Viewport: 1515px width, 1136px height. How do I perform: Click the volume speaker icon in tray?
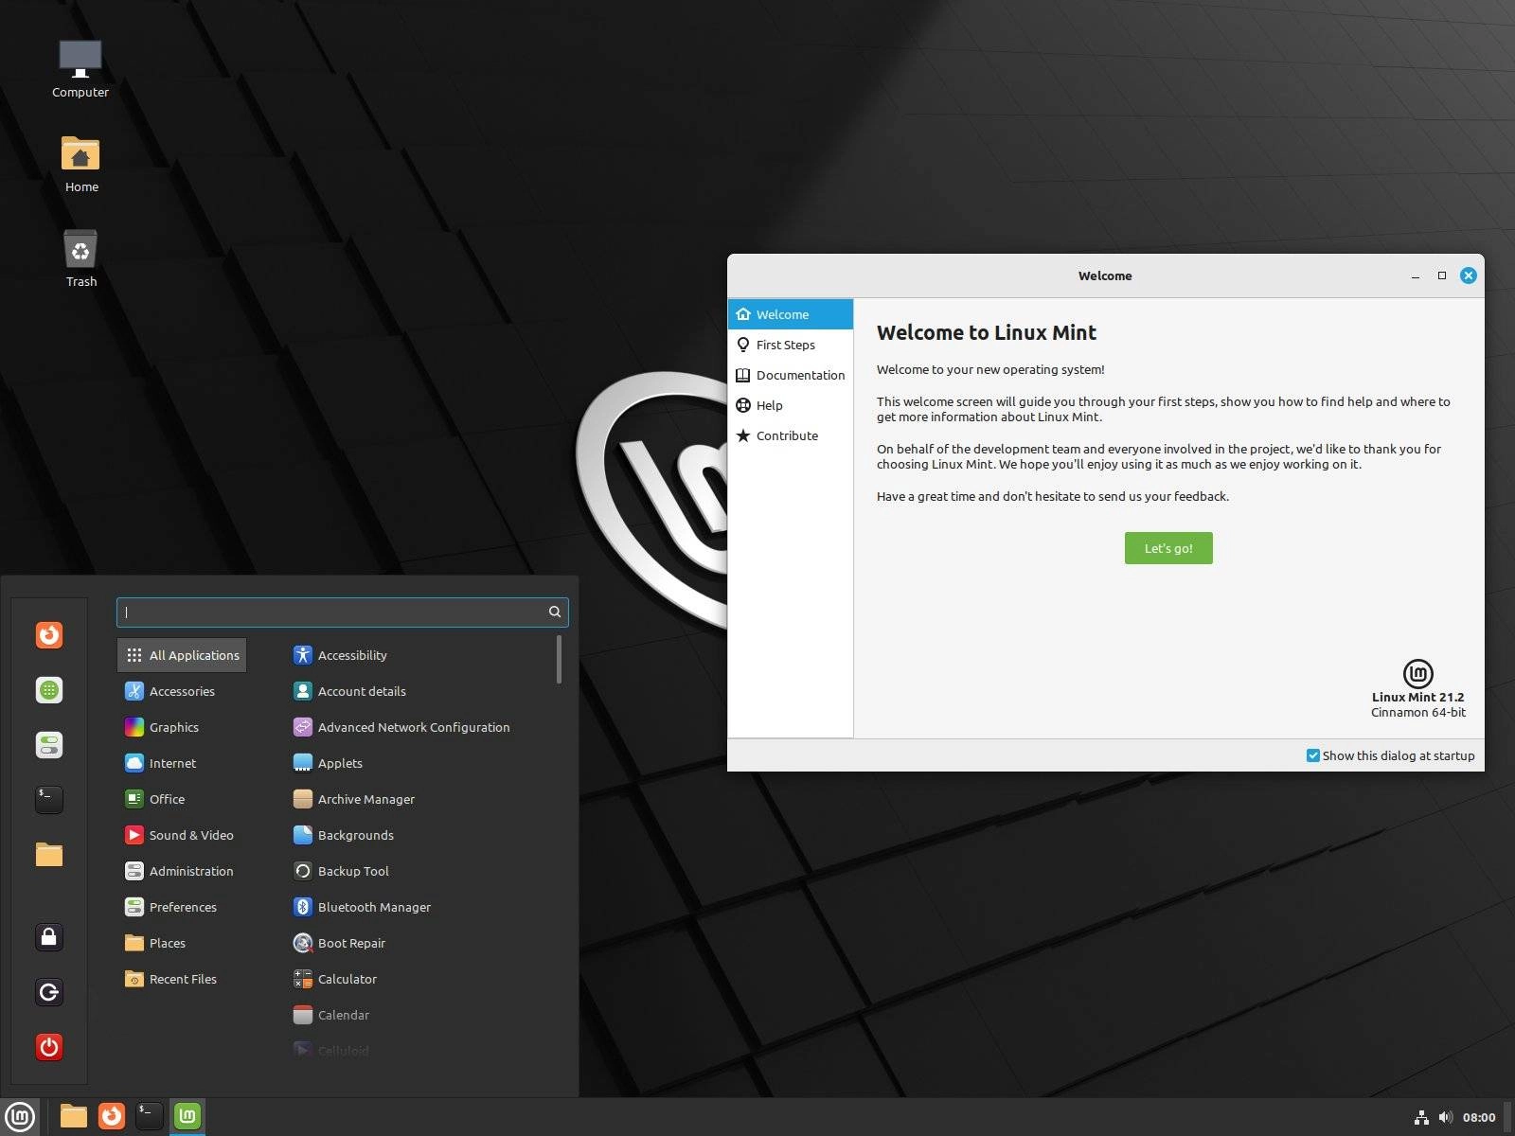click(x=1445, y=1118)
